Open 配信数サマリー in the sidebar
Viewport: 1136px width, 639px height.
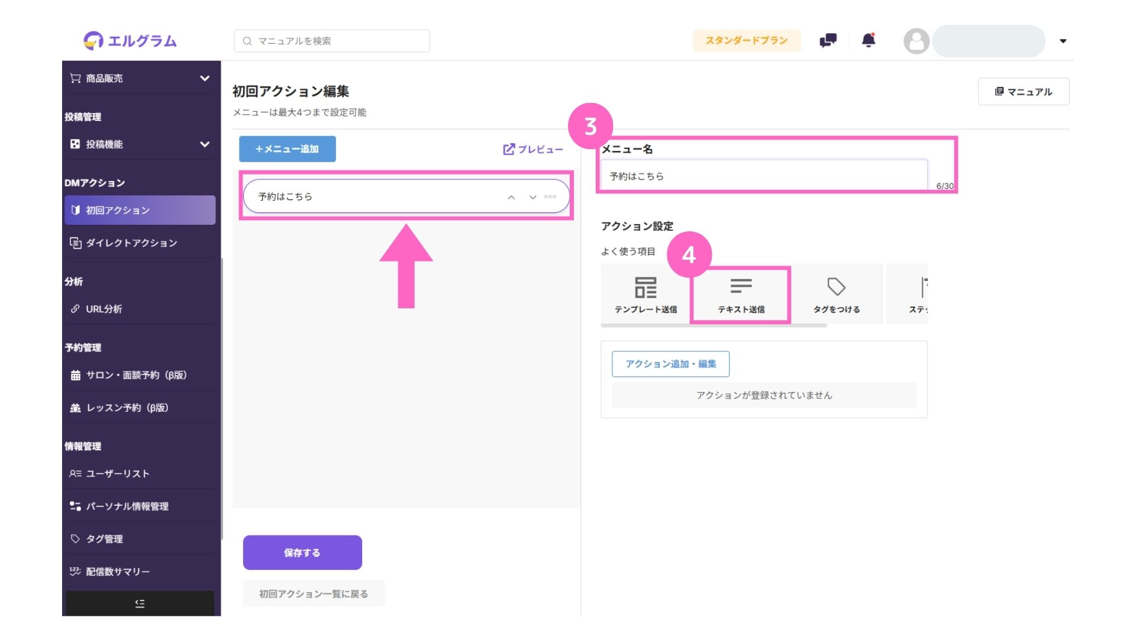140,572
